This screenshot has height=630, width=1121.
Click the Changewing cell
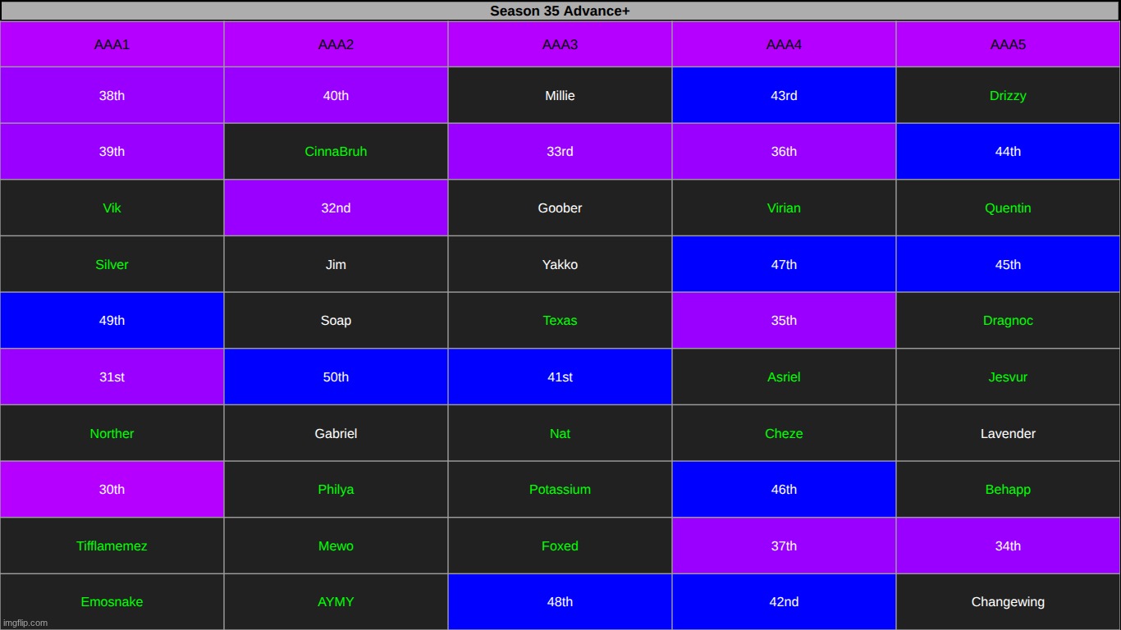pos(1008,602)
